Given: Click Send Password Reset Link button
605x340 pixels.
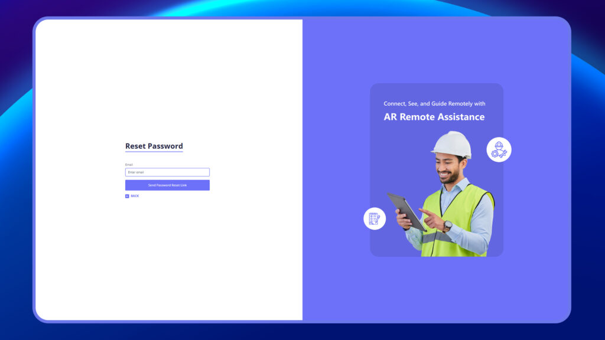Looking at the screenshot, I should (167, 185).
